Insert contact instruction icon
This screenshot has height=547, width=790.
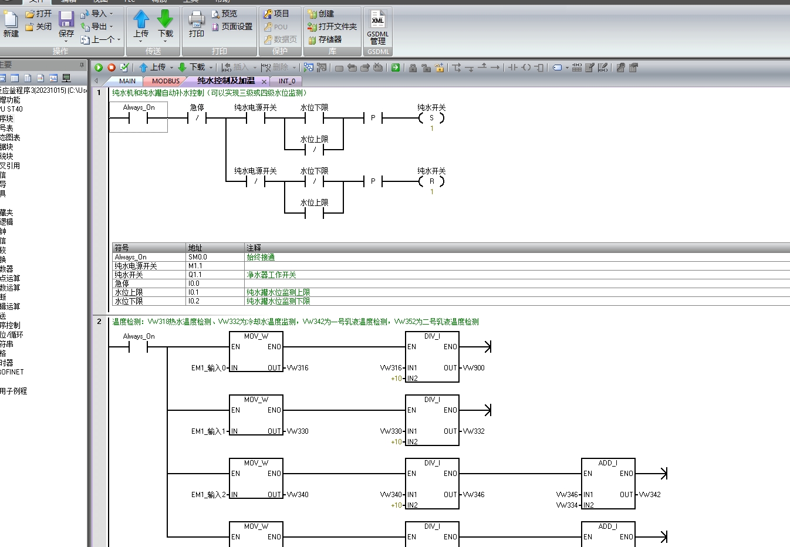pos(513,67)
